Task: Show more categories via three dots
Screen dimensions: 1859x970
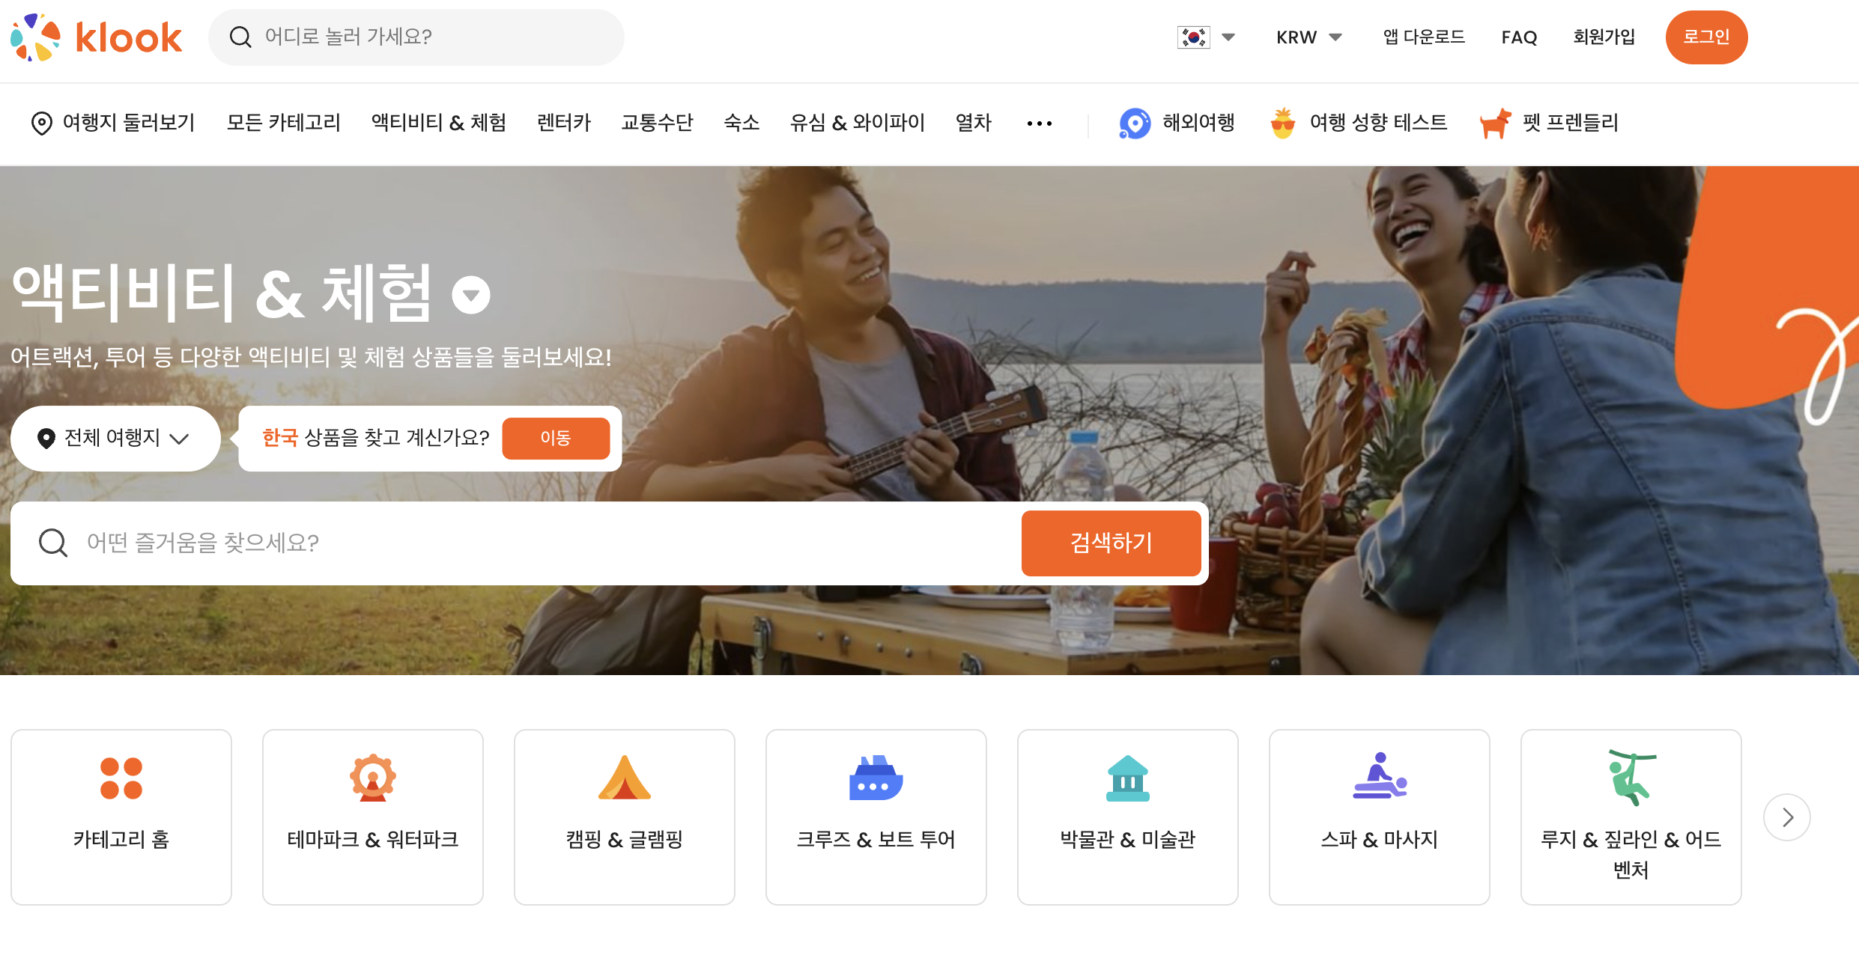Action: point(1039,123)
